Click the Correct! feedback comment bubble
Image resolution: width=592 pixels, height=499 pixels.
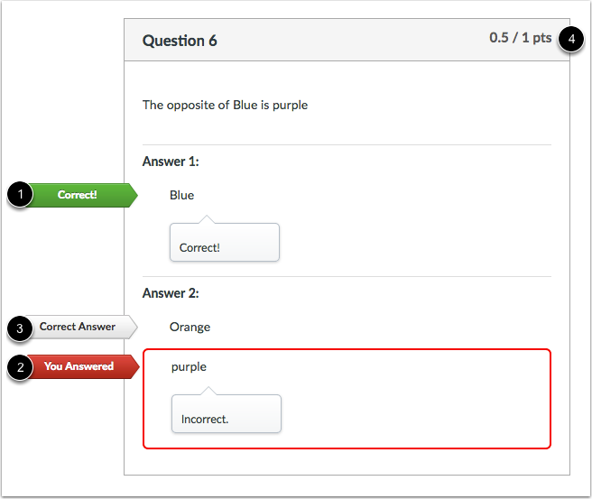[x=225, y=242]
